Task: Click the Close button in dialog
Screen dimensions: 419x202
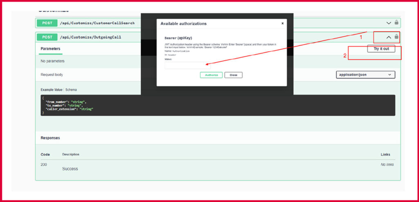Action: point(233,75)
